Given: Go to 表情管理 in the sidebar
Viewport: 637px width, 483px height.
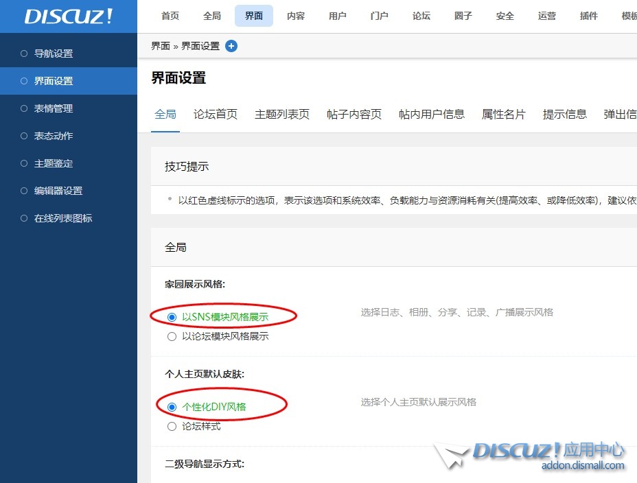Looking at the screenshot, I should point(69,108).
